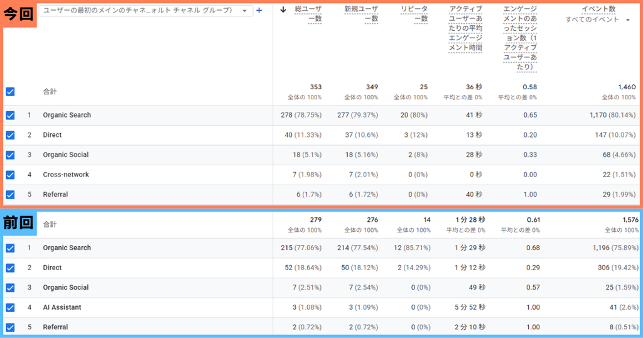Viewport: 643px width, 338px height.
Task: Uncheck the AI Assistant row checkbox
Action: (10, 308)
